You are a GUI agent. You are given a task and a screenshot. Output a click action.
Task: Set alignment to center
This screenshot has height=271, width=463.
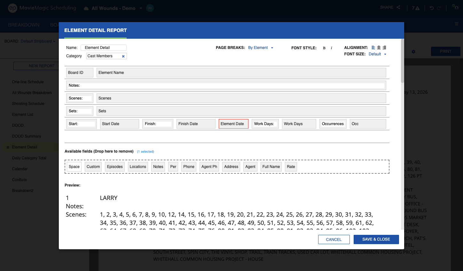pos(379,48)
